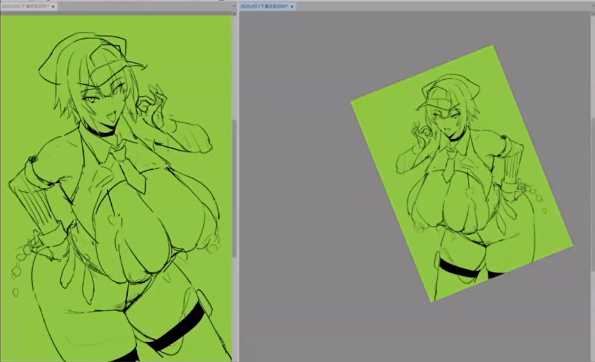Viewport: 595px width, 362px height.
Task: Close the right canvas tab via its dot
Action: [292, 6]
